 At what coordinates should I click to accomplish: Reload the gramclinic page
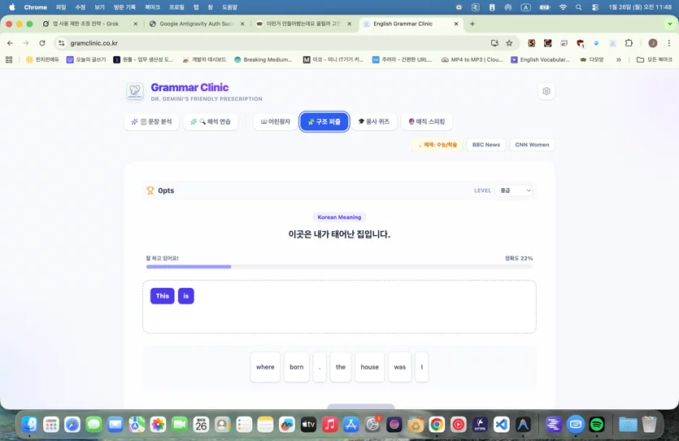click(42, 43)
